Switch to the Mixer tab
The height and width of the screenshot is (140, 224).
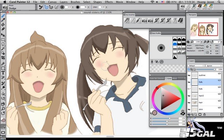(175, 78)
